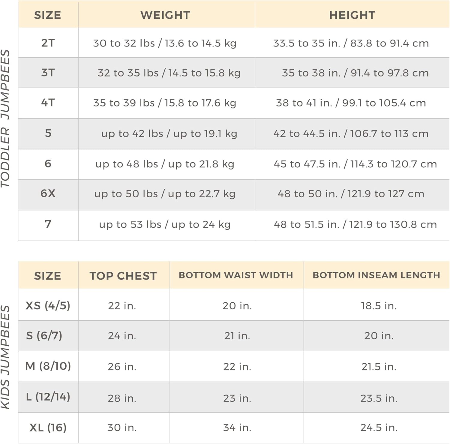Select the size 6 row label
The image size is (450, 444).
click(48, 164)
